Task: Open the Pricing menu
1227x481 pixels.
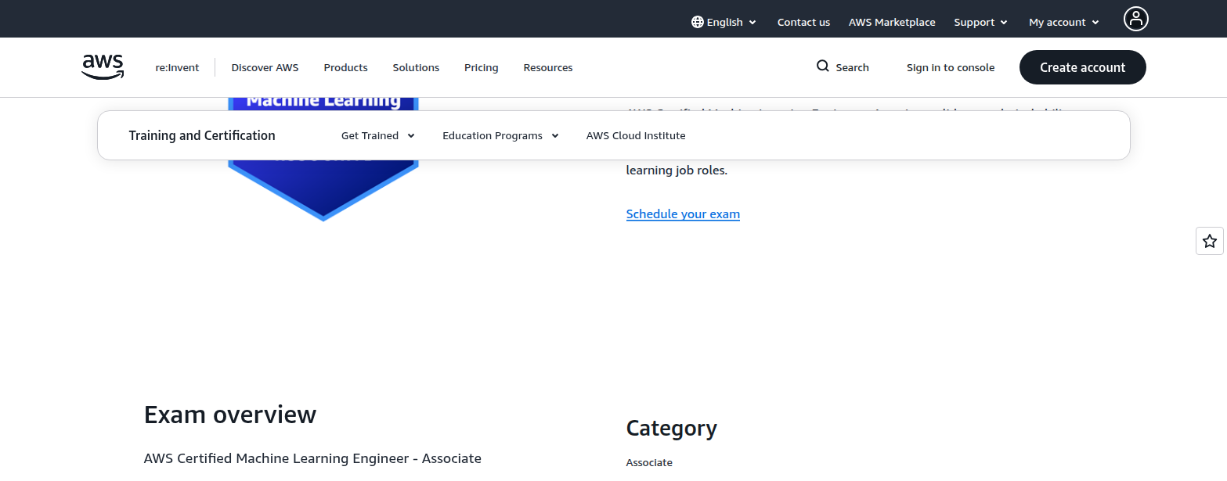Action: point(481,67)
